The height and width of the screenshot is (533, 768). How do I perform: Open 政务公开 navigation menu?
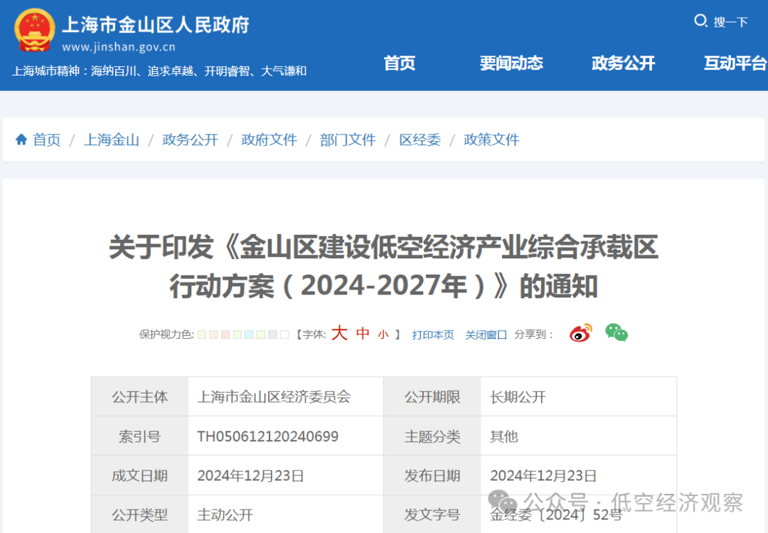[623, 63]
